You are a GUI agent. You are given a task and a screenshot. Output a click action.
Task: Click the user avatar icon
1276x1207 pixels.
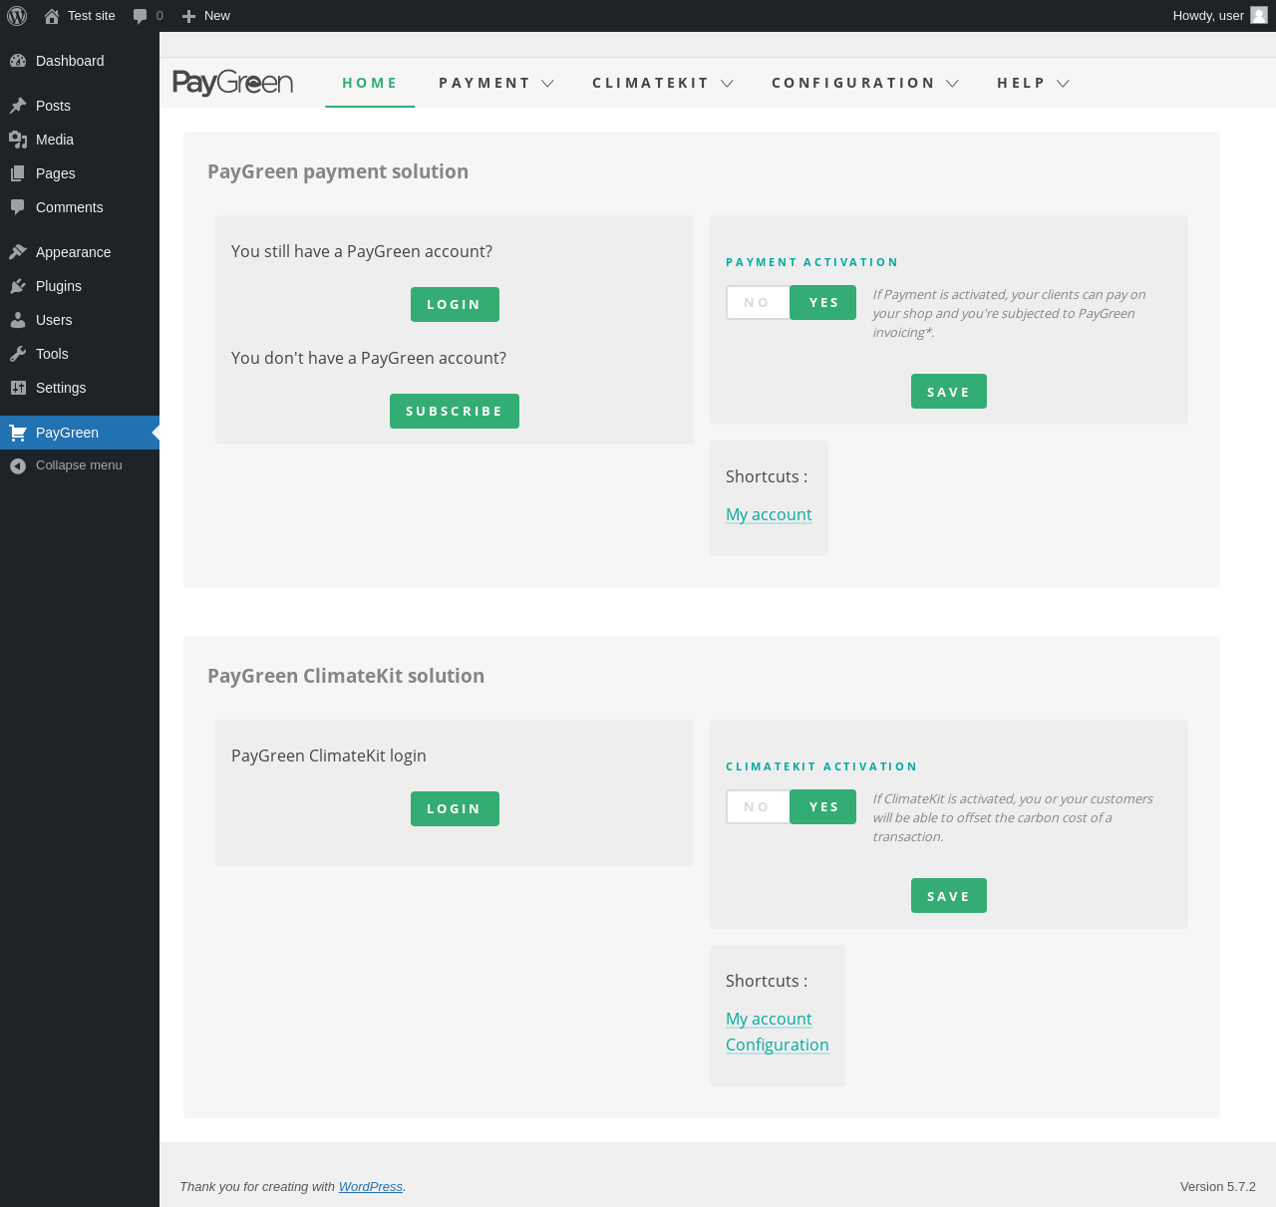click(1259, 15)
